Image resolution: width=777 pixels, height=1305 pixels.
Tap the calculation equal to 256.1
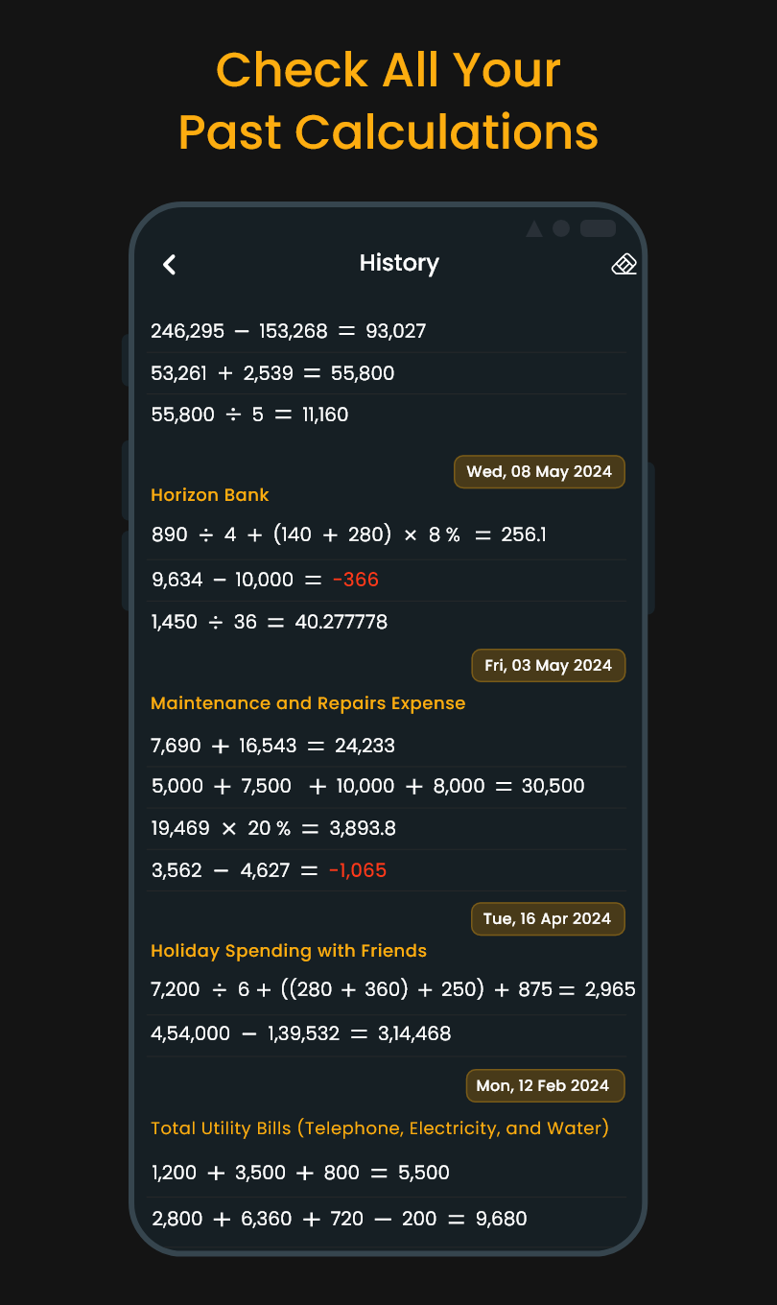(x=349, y=534)
